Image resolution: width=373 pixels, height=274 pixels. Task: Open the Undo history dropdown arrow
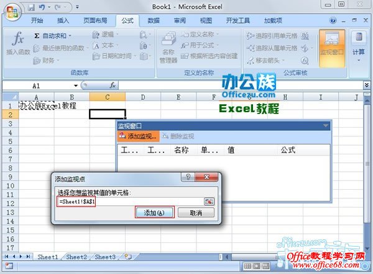(x=49, y=7)
